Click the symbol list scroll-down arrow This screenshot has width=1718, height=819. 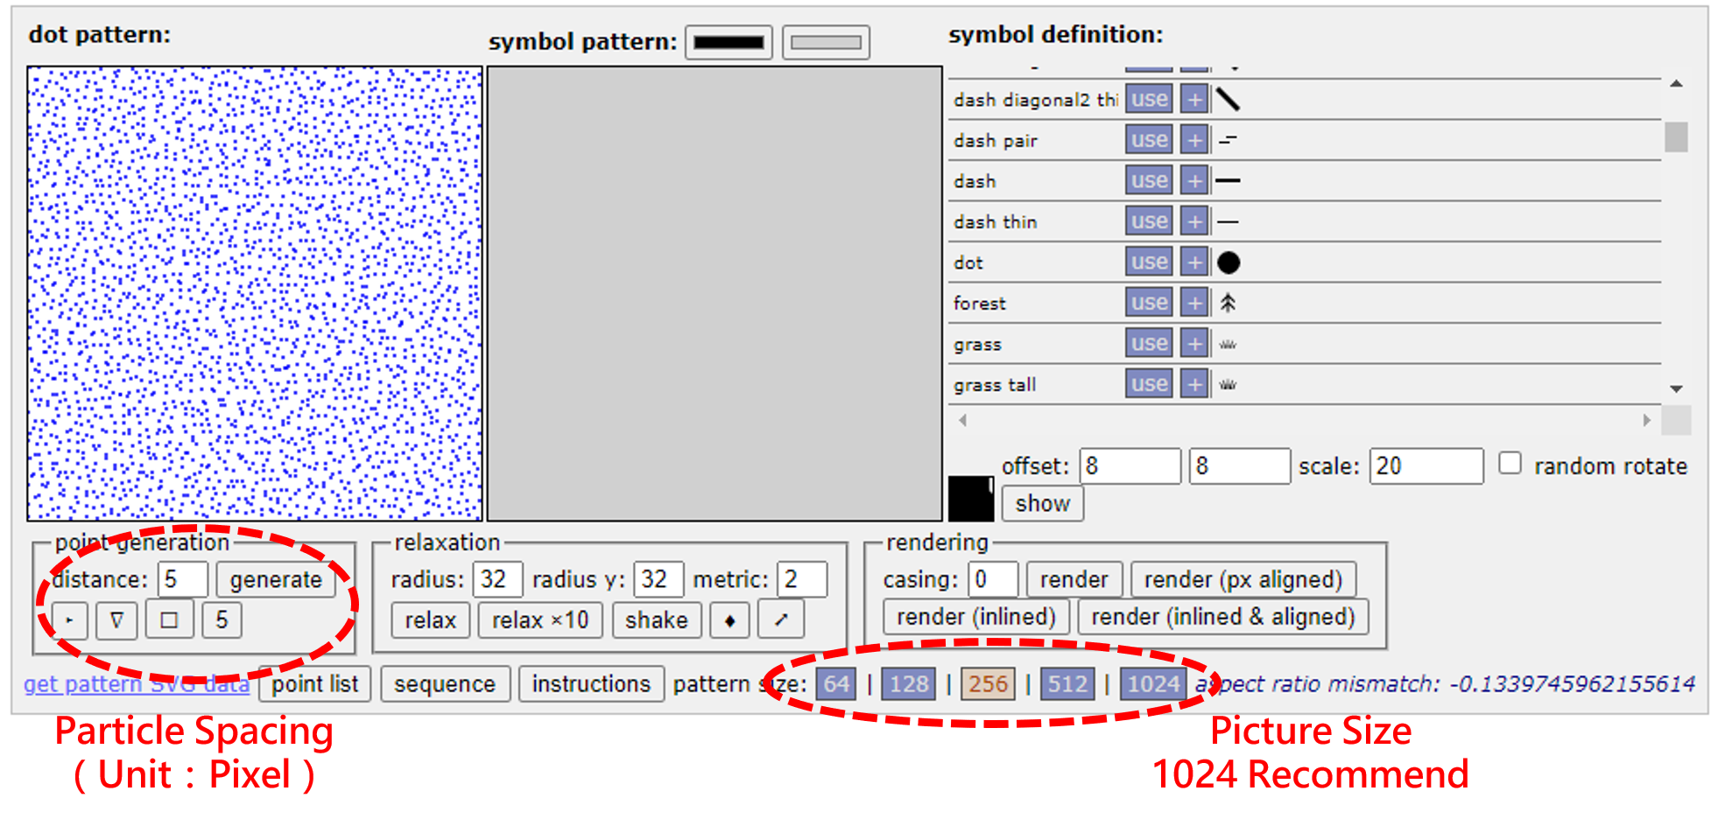[x=1676, y=388]
